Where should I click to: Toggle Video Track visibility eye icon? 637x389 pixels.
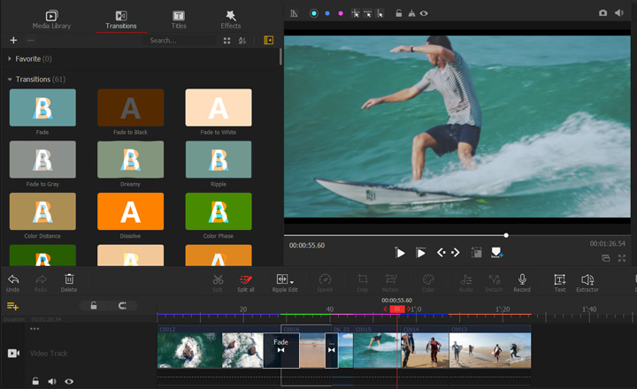click(x=69, y=381)
